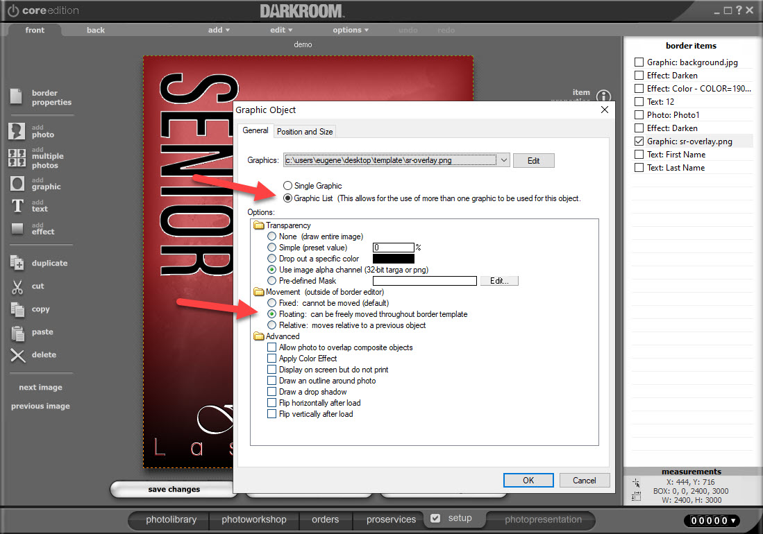The width and height of the screenshot is (763, 534).
Task: Check the Graphic: background.jpg border item
Action: [639, 62]
